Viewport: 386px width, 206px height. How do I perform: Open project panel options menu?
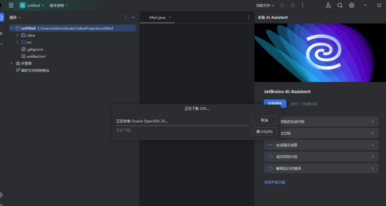(x=125, y=17)
